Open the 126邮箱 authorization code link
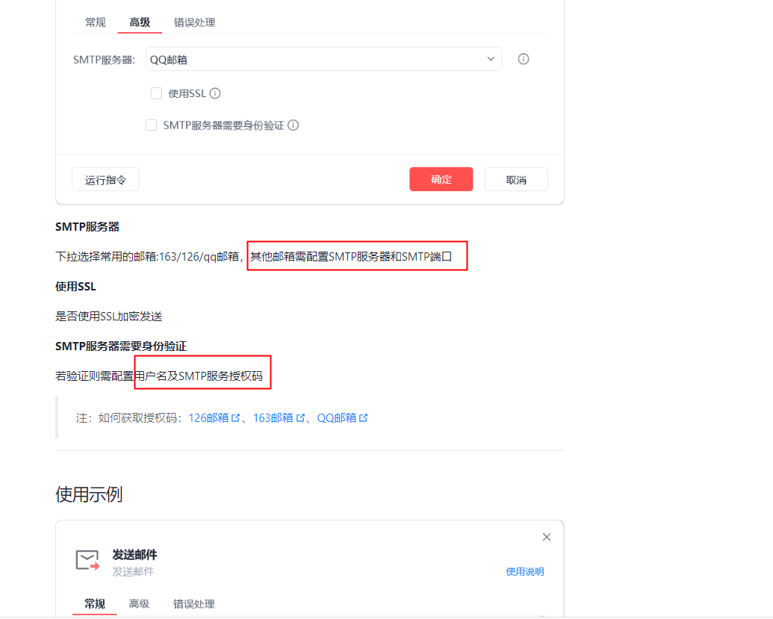 point(208,418)
